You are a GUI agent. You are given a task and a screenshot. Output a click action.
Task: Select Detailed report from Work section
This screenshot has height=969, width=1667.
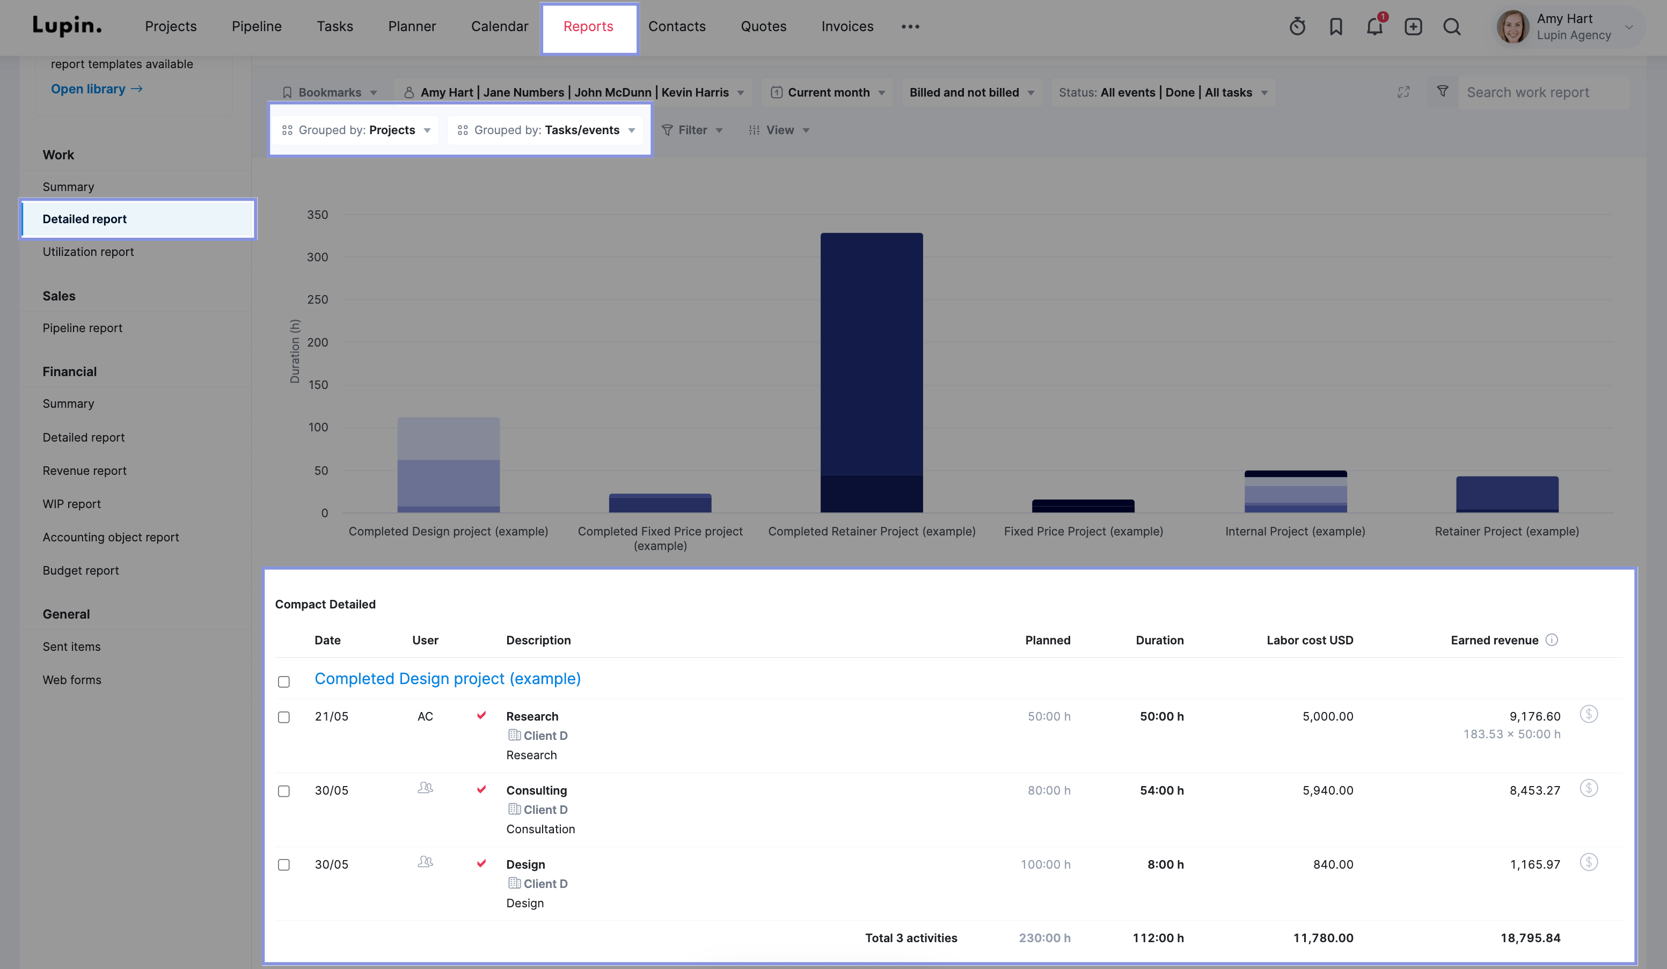(84, 218)
